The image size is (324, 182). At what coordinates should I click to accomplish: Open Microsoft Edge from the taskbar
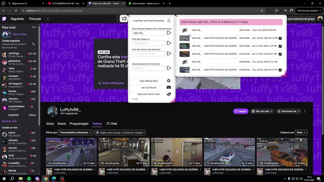(54, 179)
